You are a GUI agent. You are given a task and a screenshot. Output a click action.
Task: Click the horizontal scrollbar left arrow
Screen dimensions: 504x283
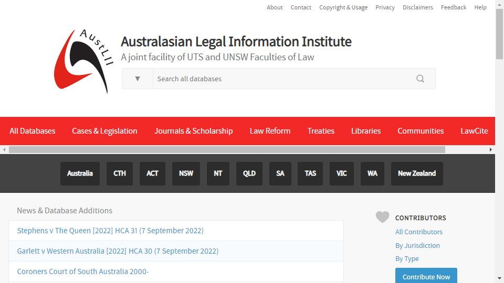coord(4,149)
